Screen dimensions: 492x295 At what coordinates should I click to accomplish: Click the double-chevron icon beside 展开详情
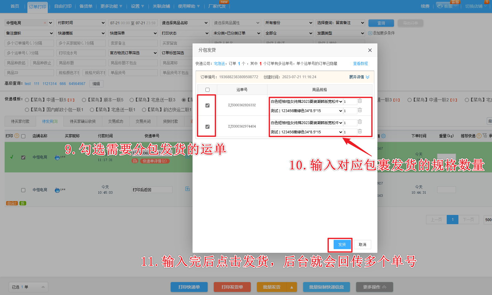(x=368, y=77)
